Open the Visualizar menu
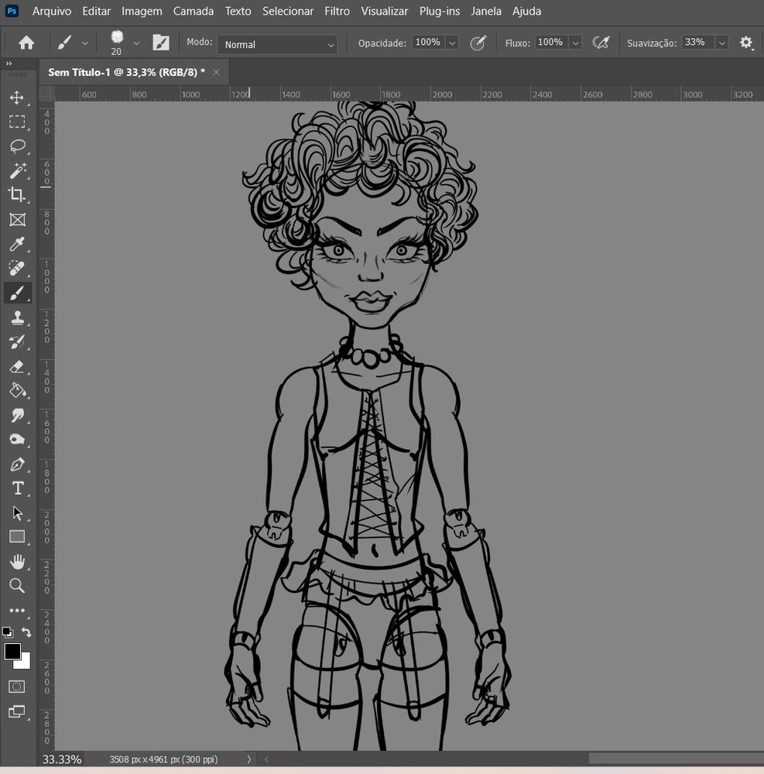 click(385, 11)
